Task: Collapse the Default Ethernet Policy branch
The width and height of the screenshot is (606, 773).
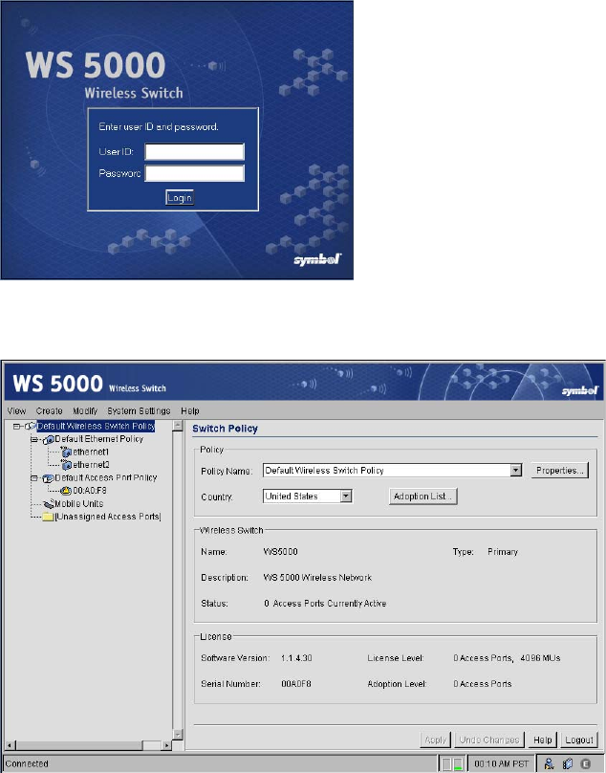Action: coord(34,439)
